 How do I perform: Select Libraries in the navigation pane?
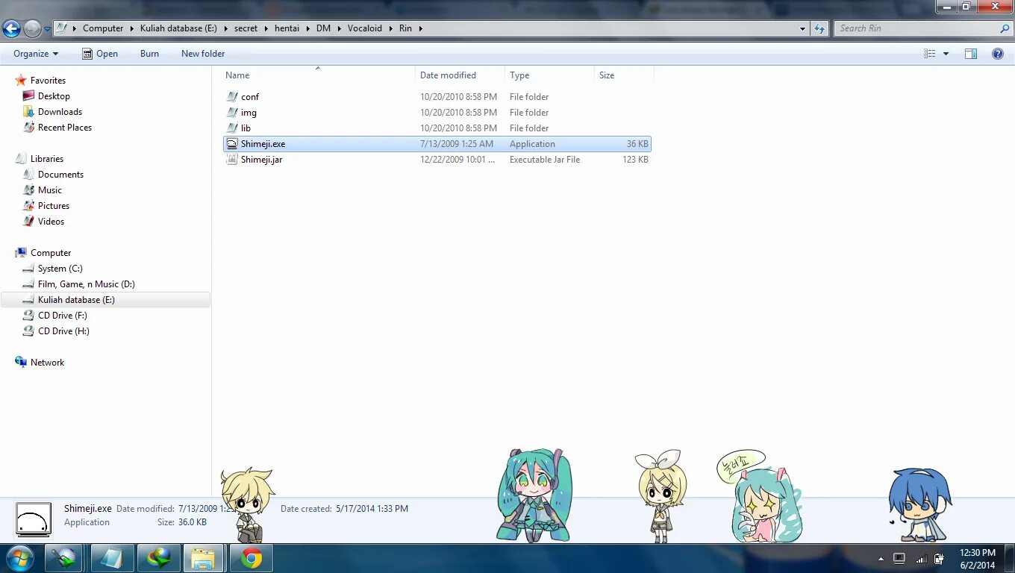pyautogui.click(x=47, y=159)
